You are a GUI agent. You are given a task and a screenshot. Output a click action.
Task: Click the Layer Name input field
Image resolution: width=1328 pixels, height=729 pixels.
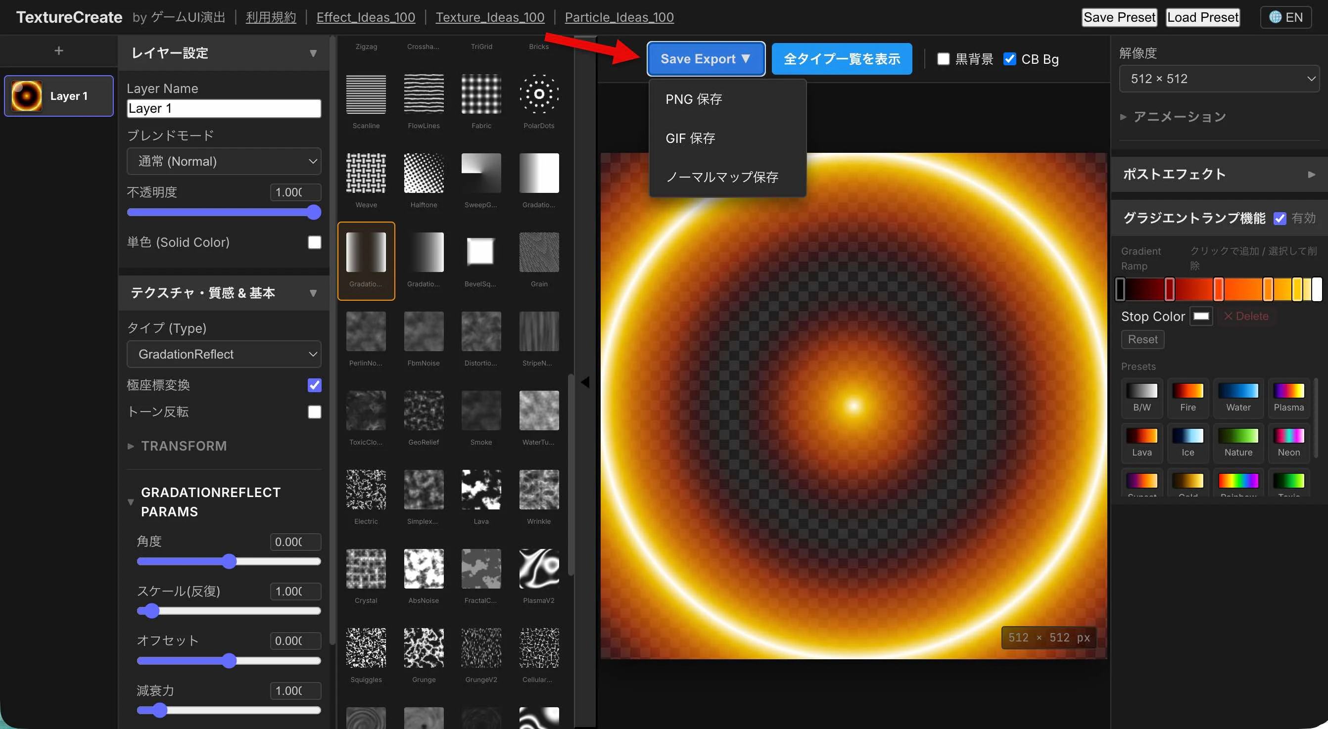click(224, 108)
